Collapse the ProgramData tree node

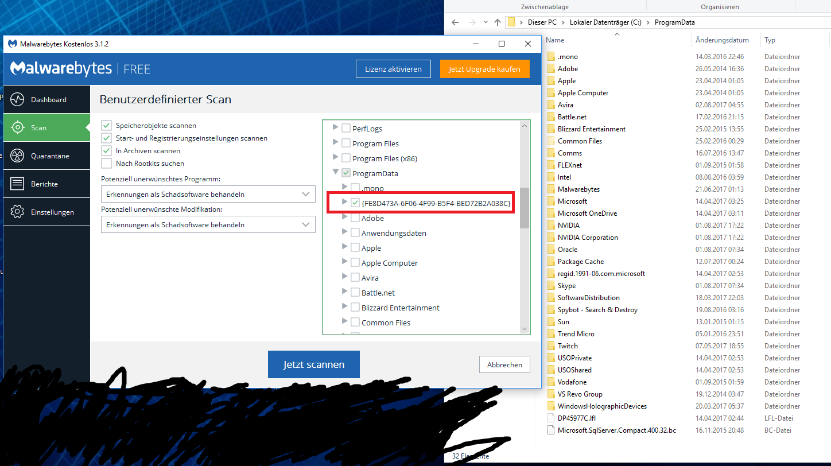pyautogui.click(x=336, y=172)
